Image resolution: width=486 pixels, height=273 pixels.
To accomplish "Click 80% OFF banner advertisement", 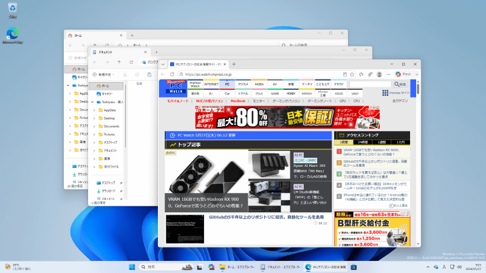I will click(x=287, y=117).
